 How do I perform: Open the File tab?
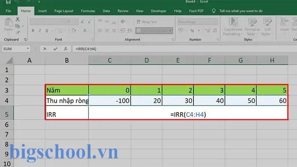8,11
